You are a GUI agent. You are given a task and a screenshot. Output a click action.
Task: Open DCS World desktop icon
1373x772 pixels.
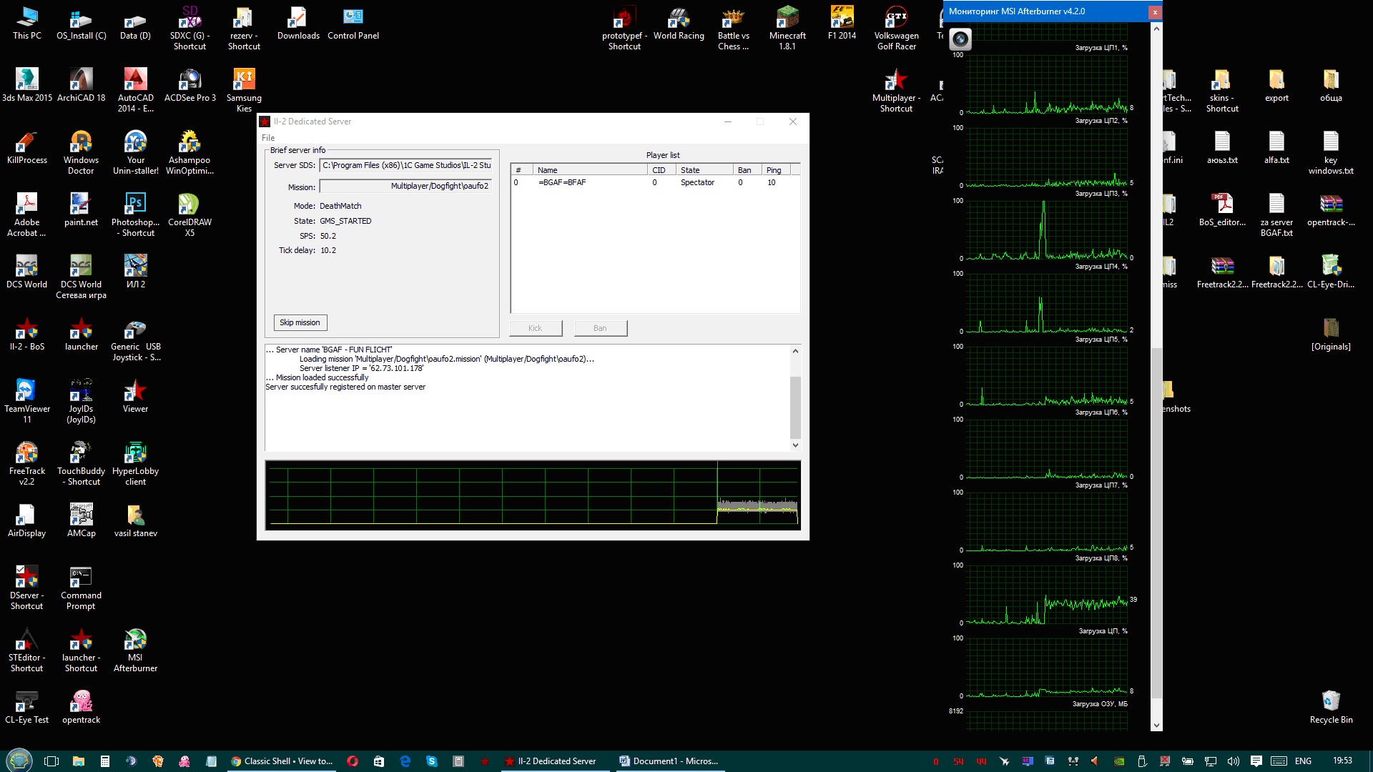[27, 272]
